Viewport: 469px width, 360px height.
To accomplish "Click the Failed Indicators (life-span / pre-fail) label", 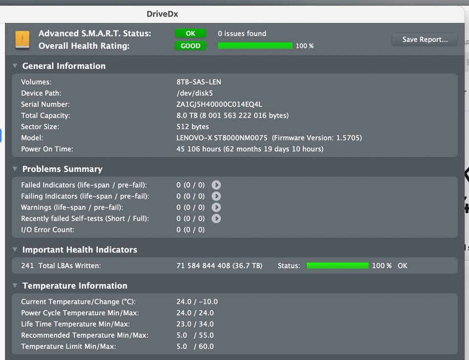I will (x=84, y=185).
